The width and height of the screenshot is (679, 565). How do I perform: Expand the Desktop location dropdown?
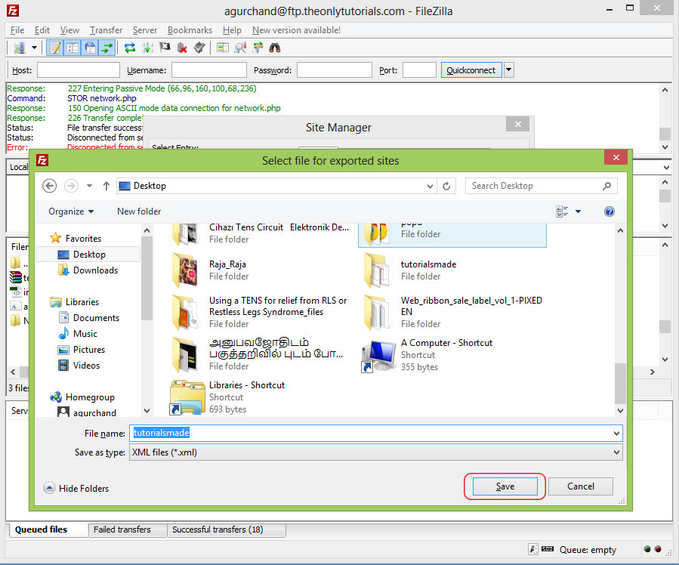[x=430, y=185]
